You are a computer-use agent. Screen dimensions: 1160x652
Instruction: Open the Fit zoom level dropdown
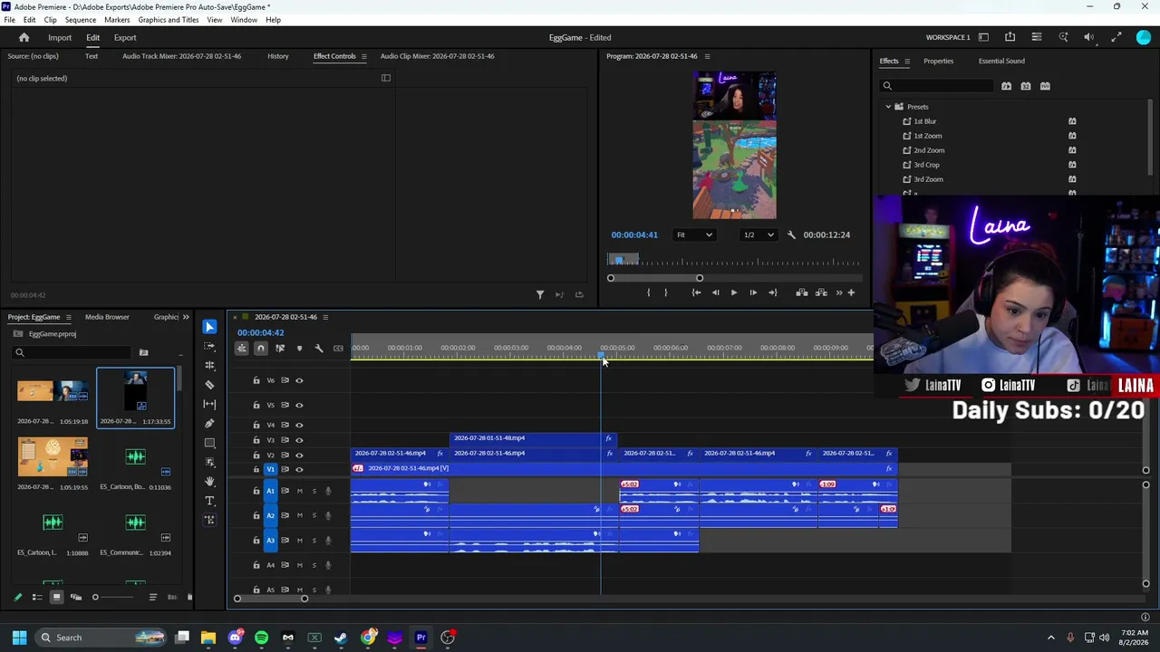[694, 235]
